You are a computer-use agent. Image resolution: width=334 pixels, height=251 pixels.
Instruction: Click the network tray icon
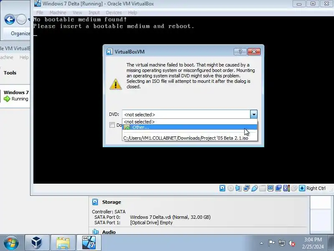pos(281,243)
